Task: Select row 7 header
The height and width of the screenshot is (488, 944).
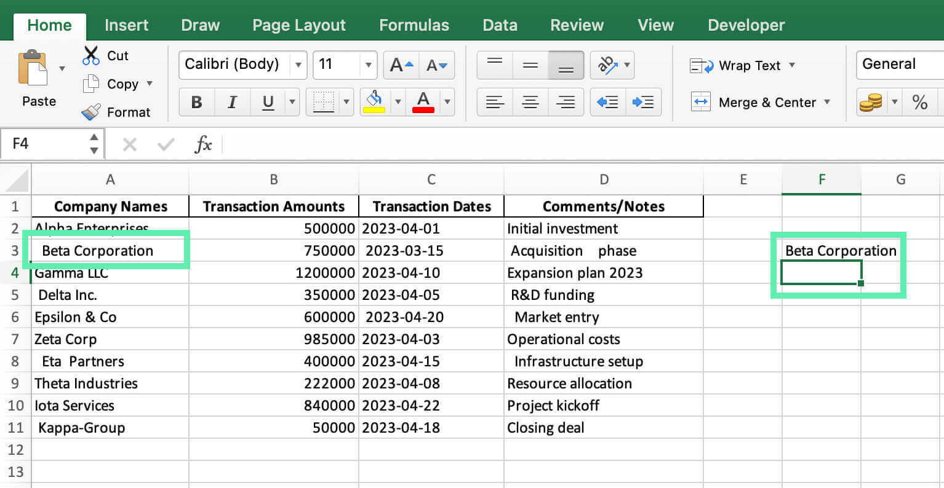Action: pos(15,339)
